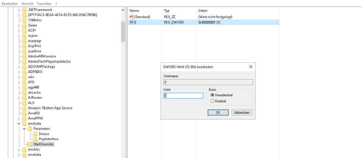362x158 pixels.
Task: Click the REG_DWORD icon beside value 0
Action: (131, 22)
